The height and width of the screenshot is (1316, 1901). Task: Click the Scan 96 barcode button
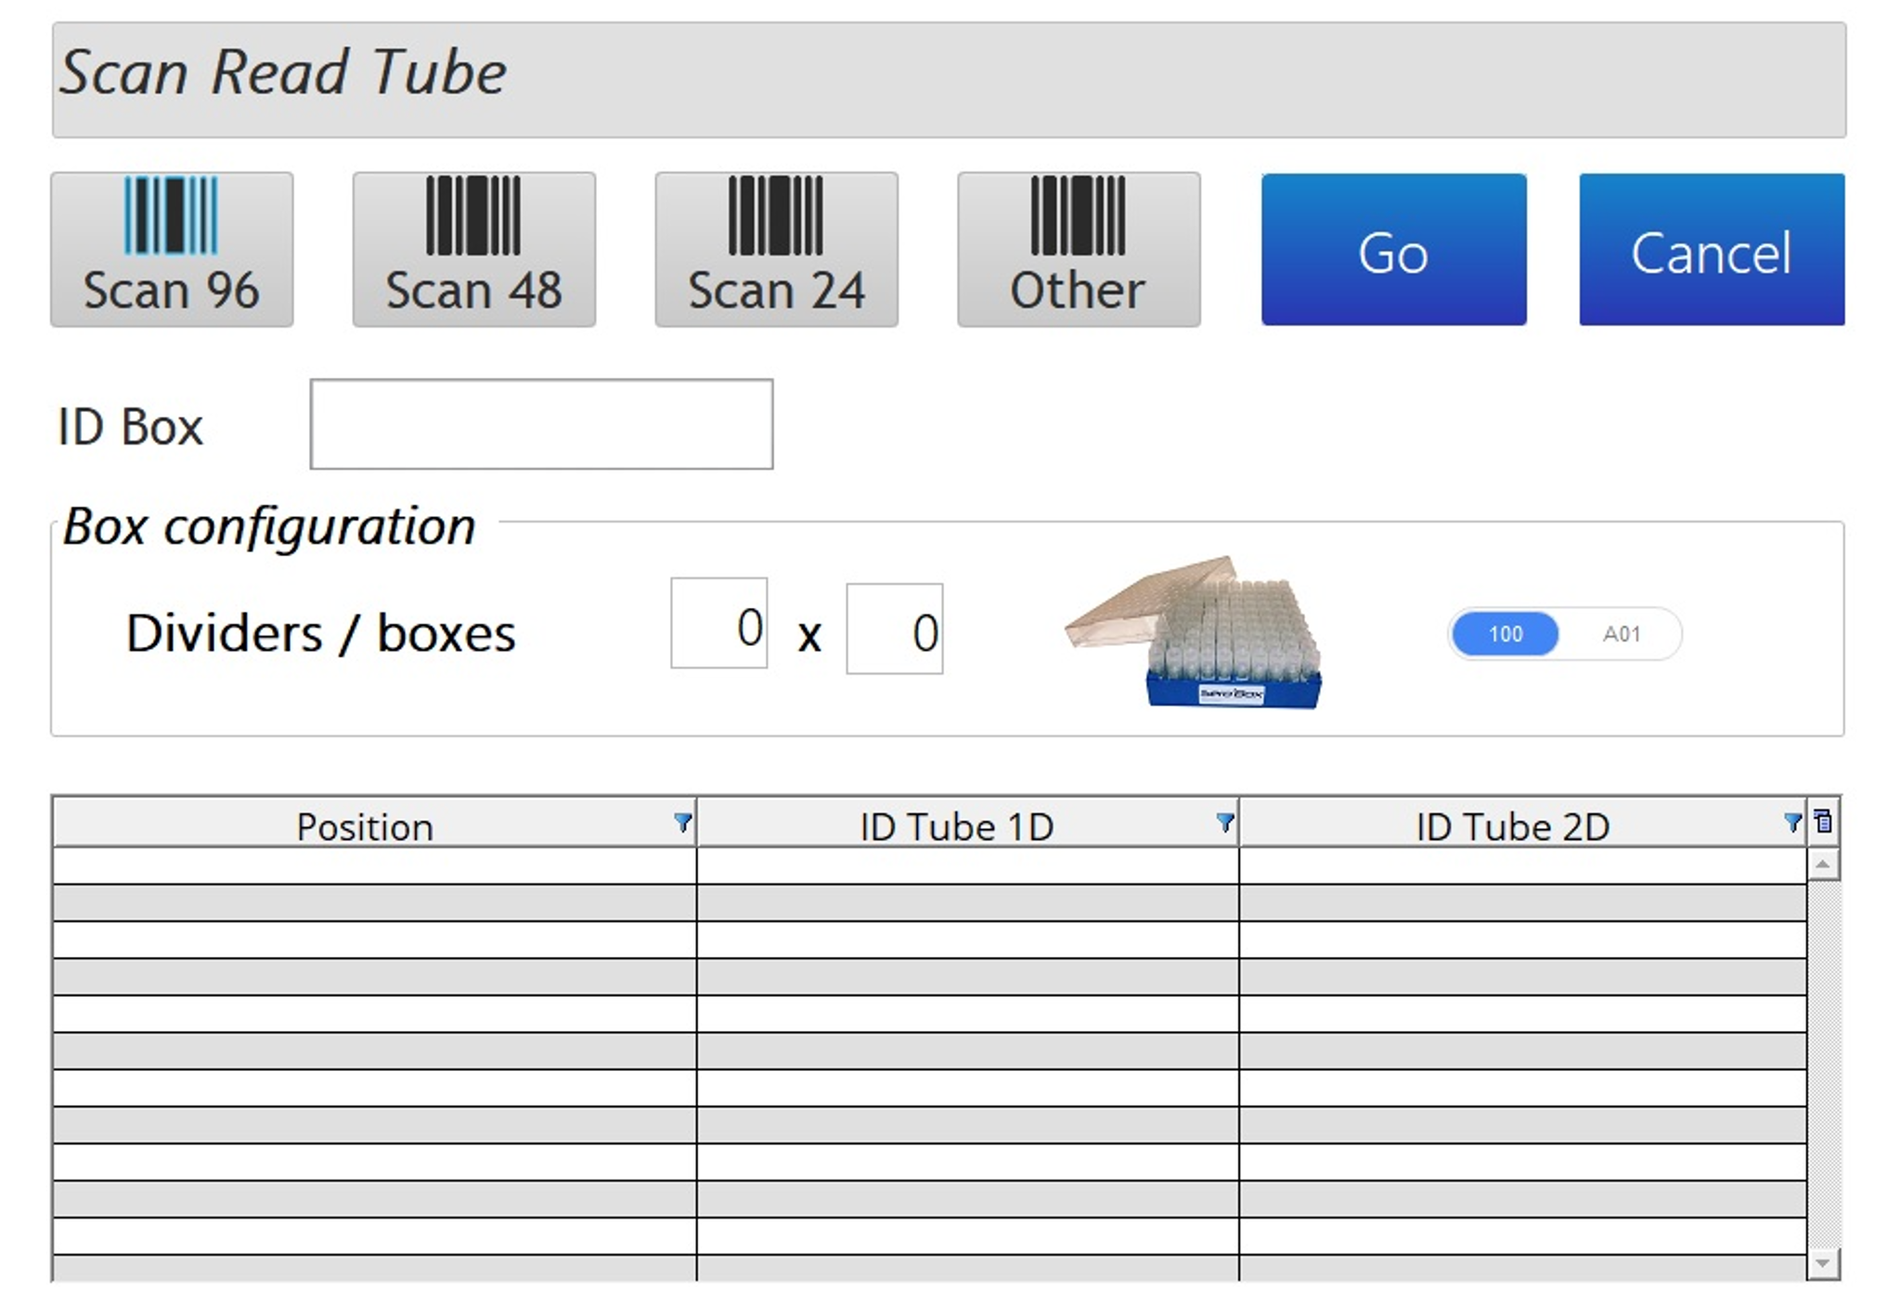coord(172,249)
